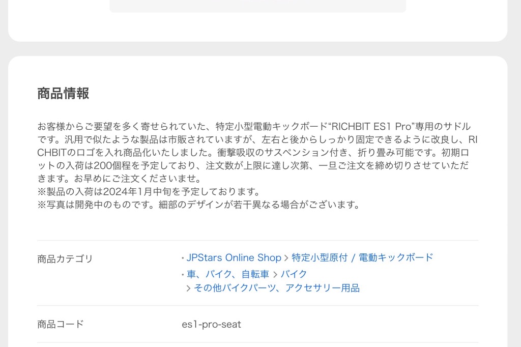The width and height of the screenshot is (521, 347).
Task: Click the お早めにご注文くださいませ sentence
Action: click(x=138, y=179)
